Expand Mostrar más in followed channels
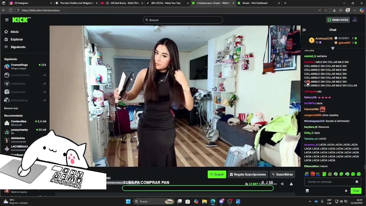The image size is (366, 206). (11, 108)
